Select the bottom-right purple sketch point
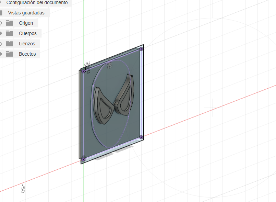 pos(141,137)
